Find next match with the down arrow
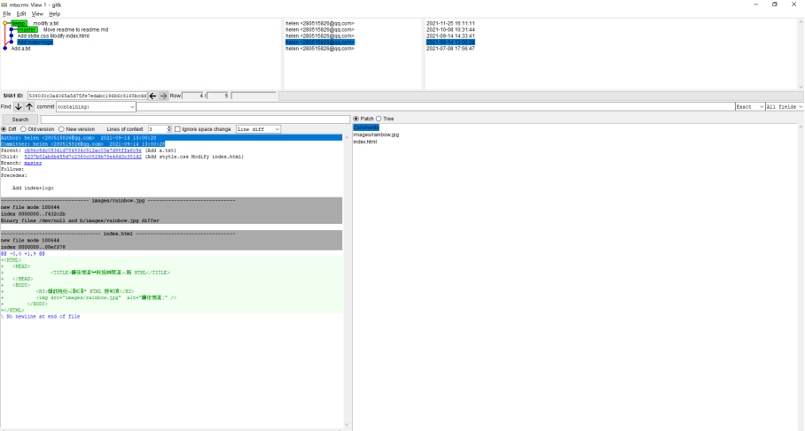Screen dimensions: 805x431 tap(18, 106)
